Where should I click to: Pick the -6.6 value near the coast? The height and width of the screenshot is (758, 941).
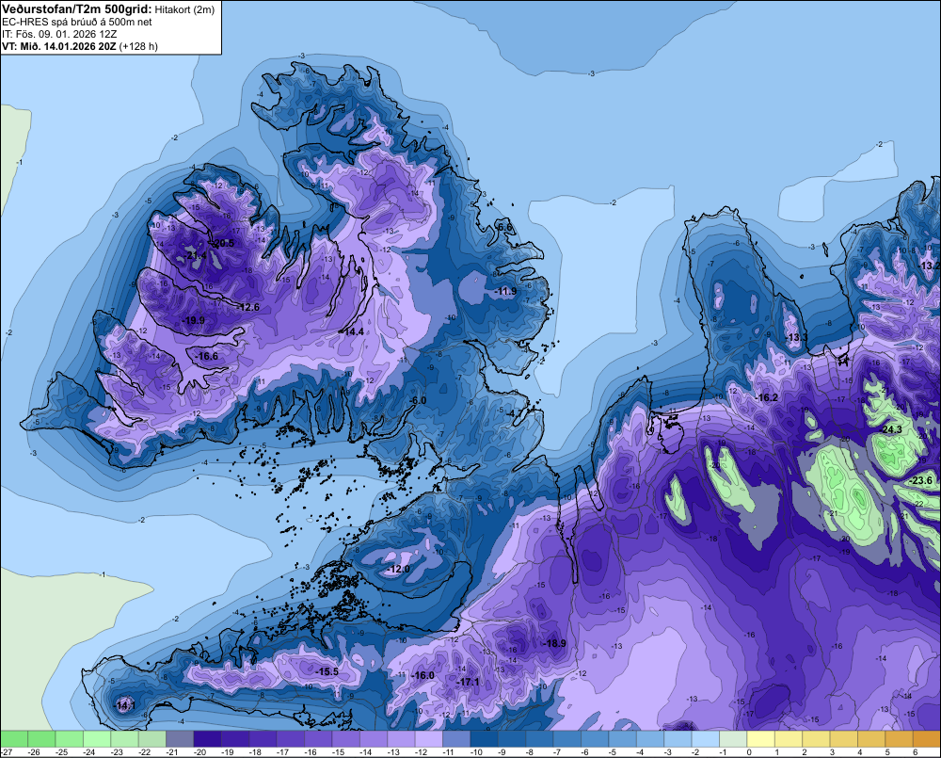pos(504,227)
